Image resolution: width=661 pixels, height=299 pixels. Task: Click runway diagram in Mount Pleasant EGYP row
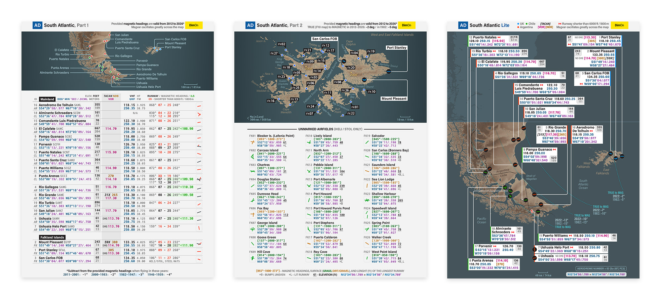(199, 244)
